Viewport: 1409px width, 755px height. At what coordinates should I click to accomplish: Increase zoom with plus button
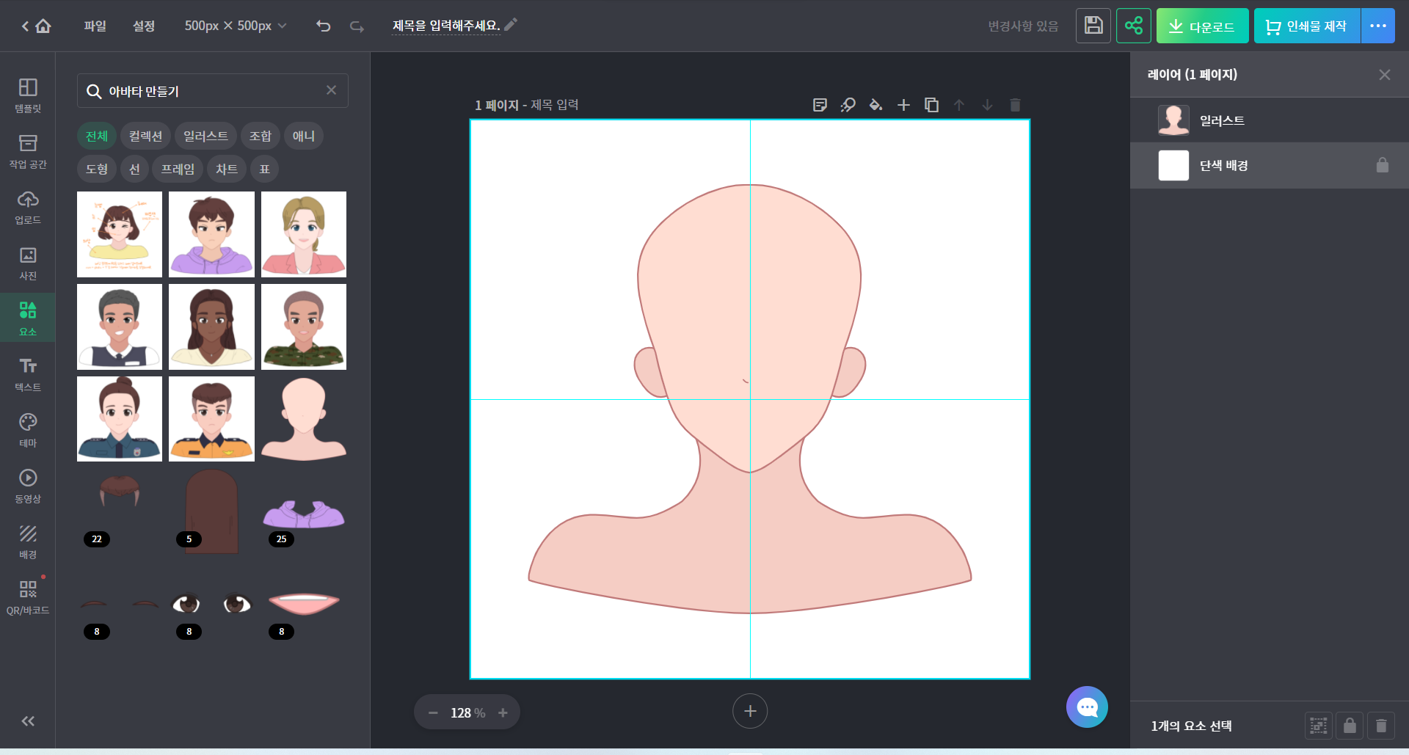click(503, 712)
